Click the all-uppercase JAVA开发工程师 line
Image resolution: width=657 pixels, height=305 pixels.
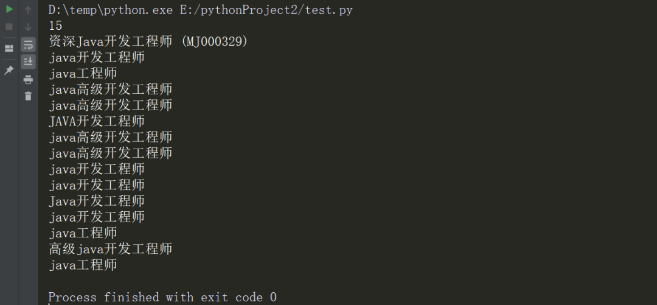[x=97, y=121]
